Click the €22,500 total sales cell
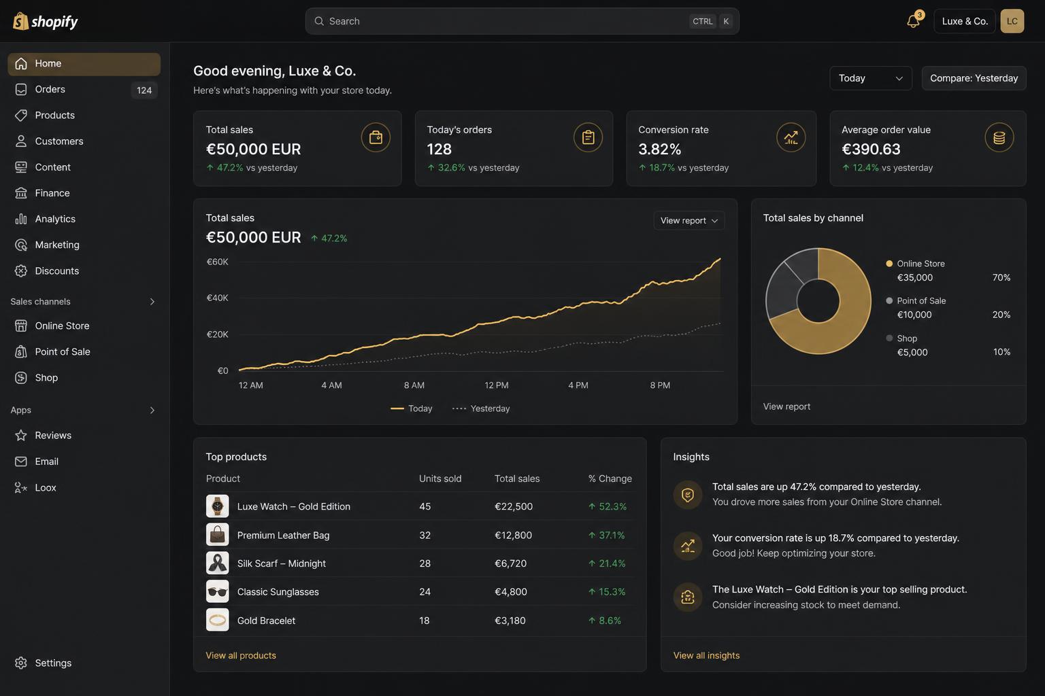Screen dimensions: 1045x696 514,506
